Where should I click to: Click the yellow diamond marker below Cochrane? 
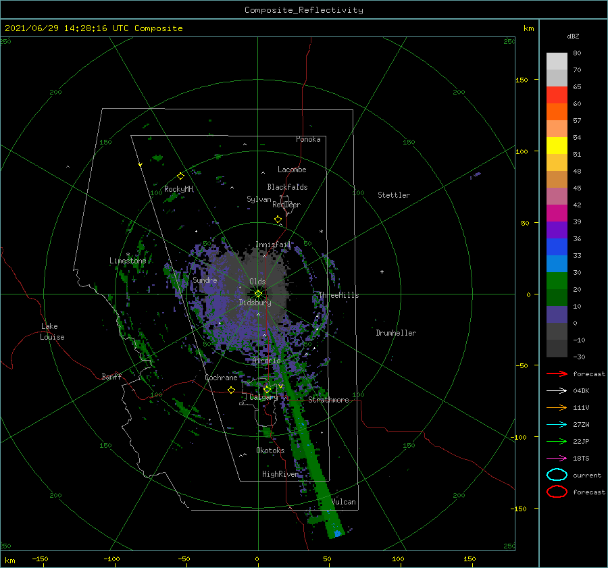pos(231,390)
